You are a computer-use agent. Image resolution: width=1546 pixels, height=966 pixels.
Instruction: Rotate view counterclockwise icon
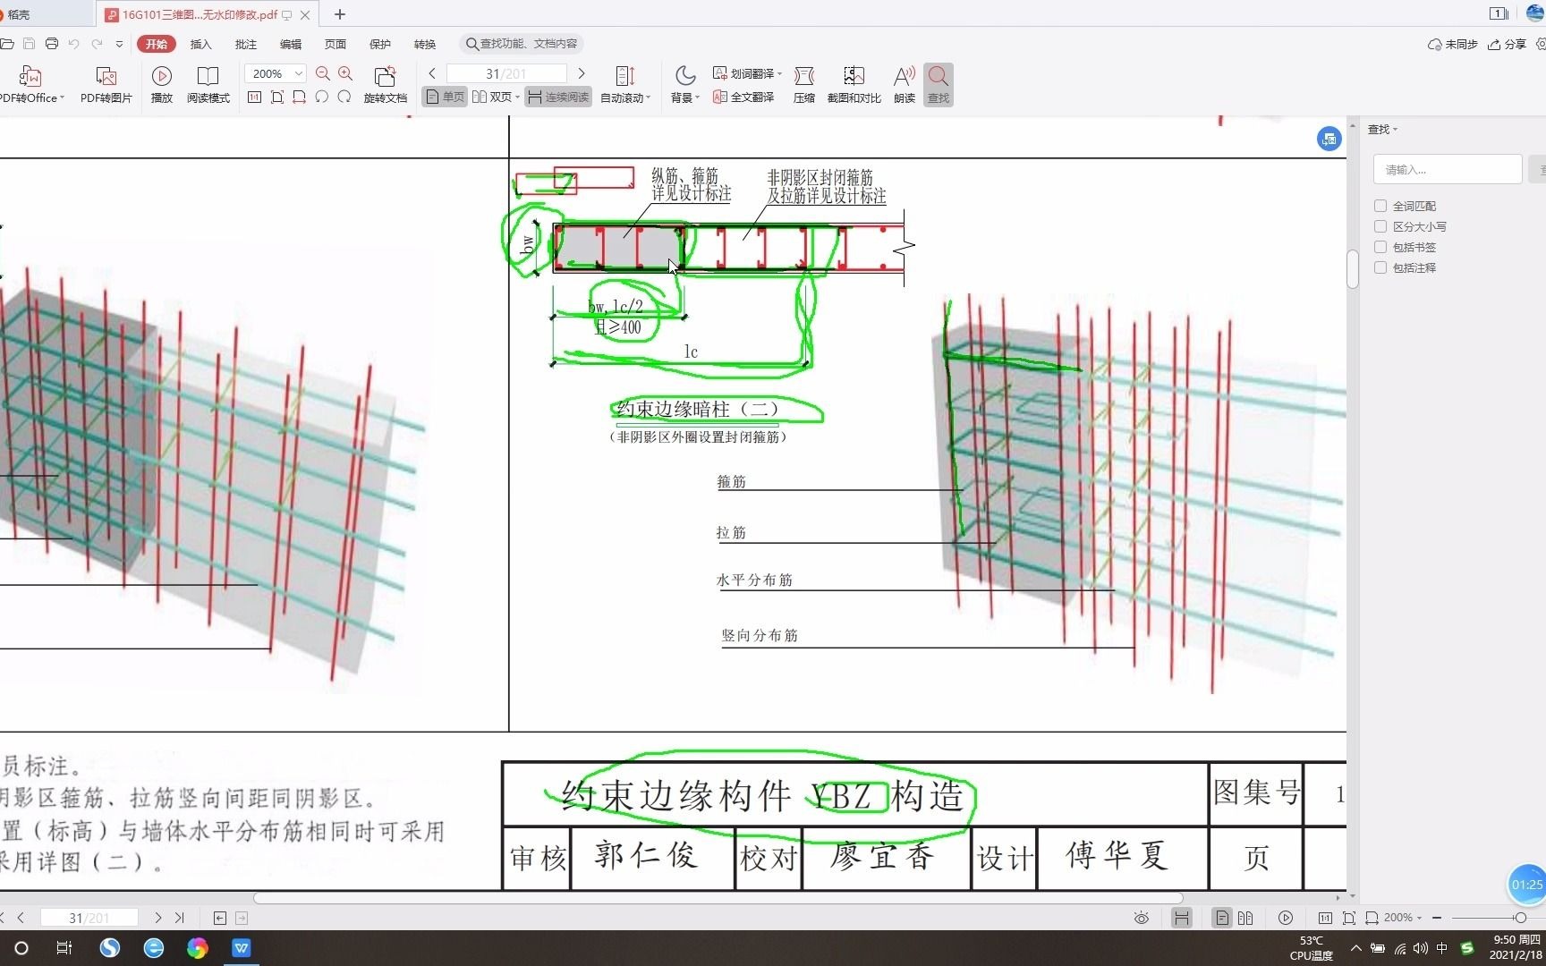click(x=322, y=97)
